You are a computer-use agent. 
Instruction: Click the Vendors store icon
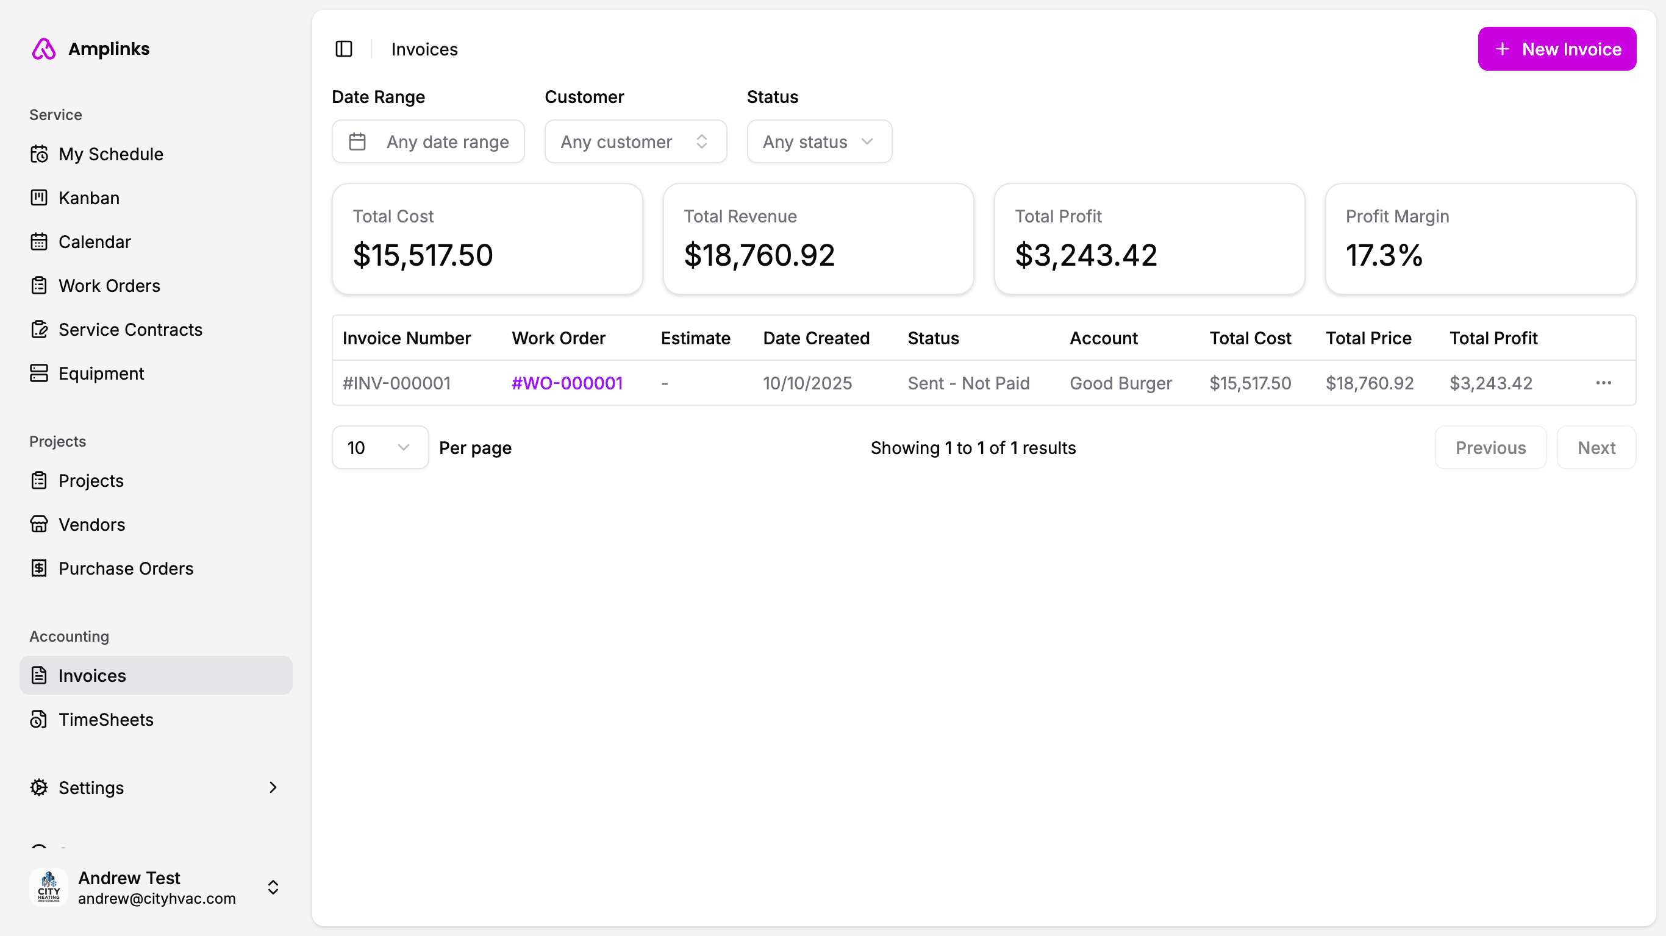tap(39, 524)
